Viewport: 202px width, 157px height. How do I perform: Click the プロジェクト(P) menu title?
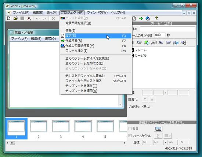coord(72,12)
